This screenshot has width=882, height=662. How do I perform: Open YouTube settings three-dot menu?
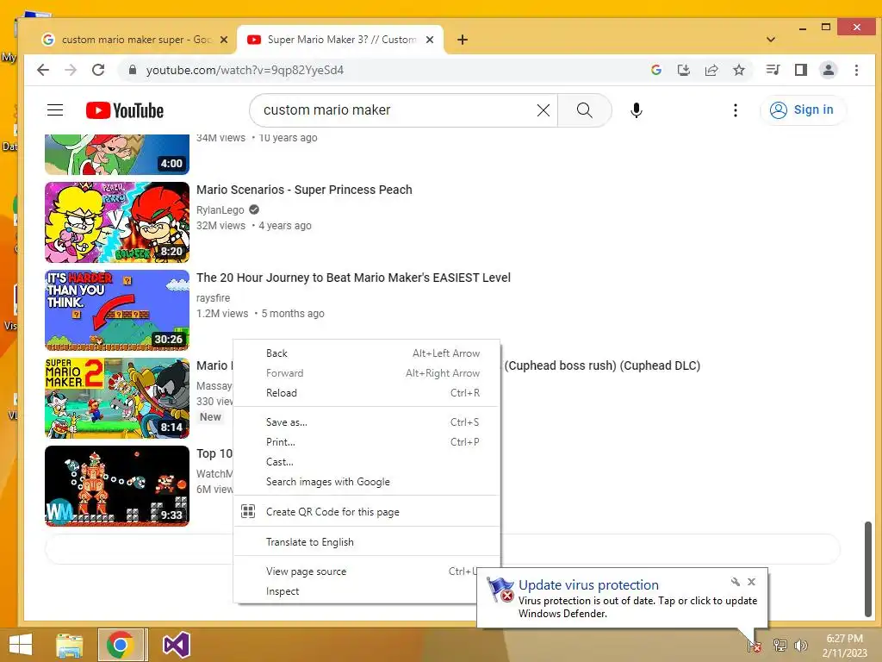point(736,110)
